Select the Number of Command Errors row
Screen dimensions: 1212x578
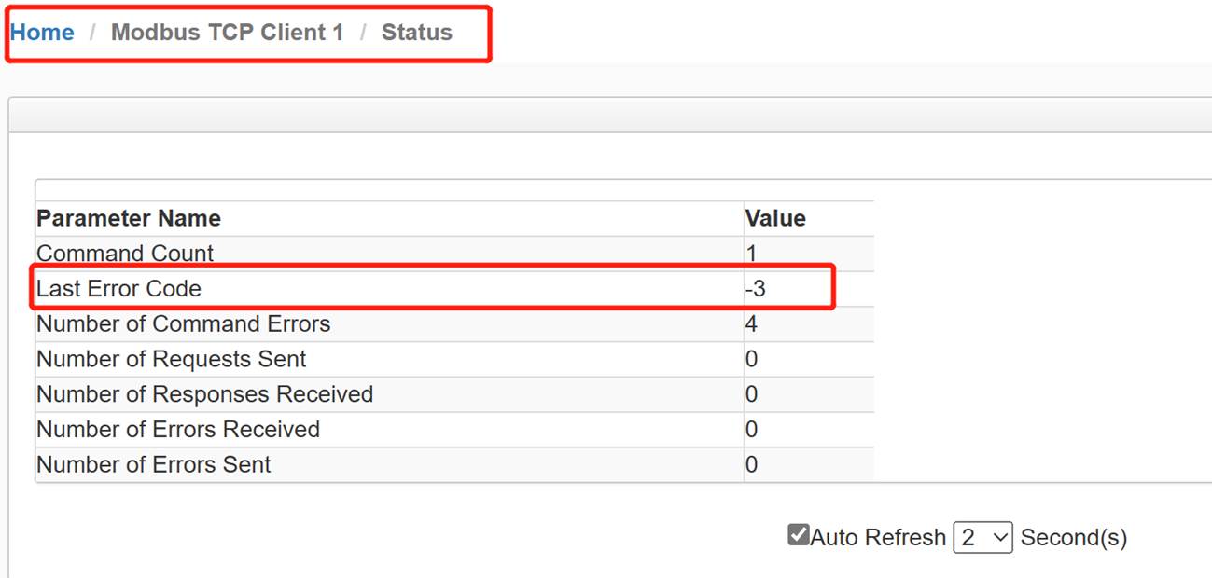pyautogui.click(x=454, y=324)
